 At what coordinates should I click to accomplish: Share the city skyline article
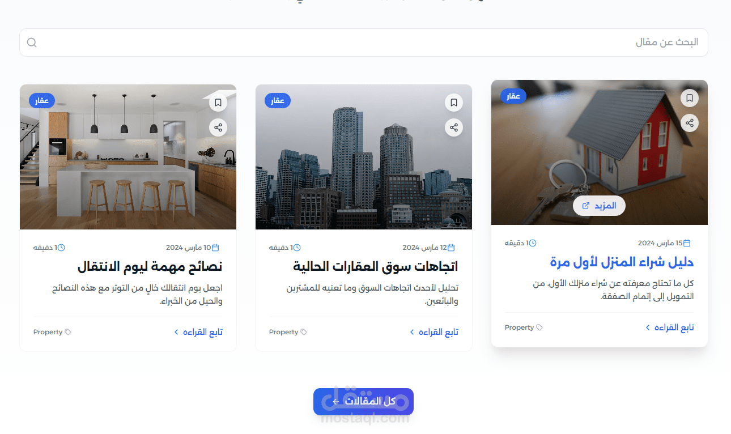click(x=454, y=127)
